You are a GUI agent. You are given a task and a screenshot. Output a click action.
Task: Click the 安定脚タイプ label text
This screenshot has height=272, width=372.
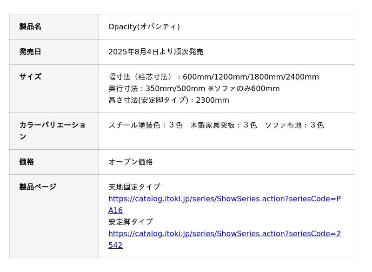coord(131,222)
